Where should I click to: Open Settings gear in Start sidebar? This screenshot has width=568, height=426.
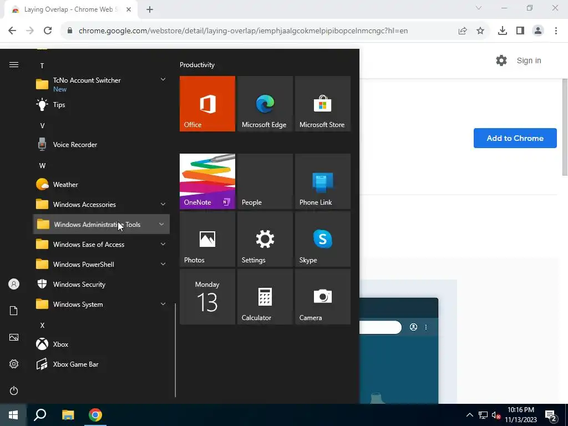click(x=14, y=364)
